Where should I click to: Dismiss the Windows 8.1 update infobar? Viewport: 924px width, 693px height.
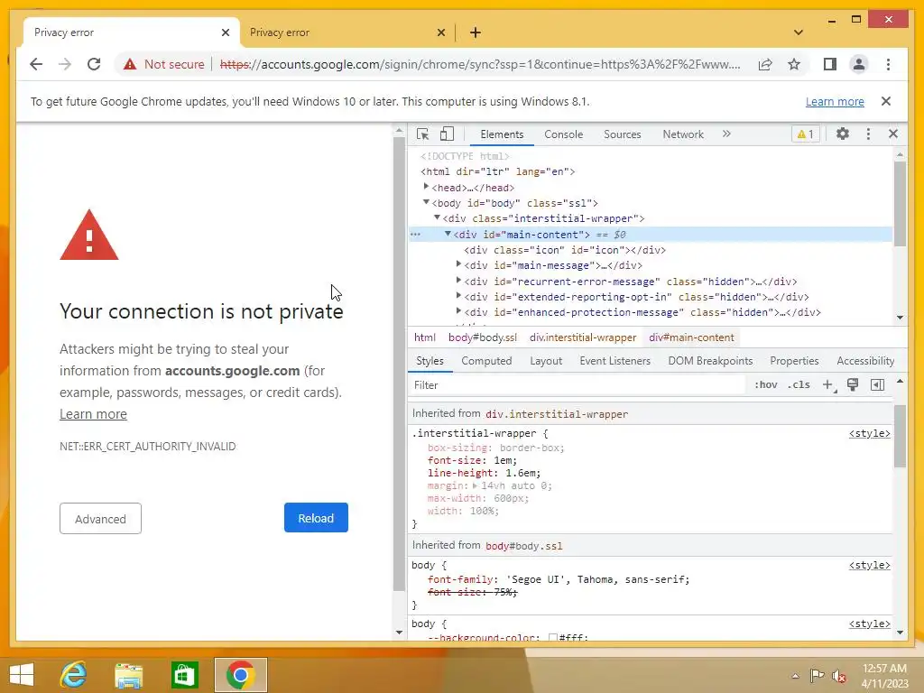point(886,101)
